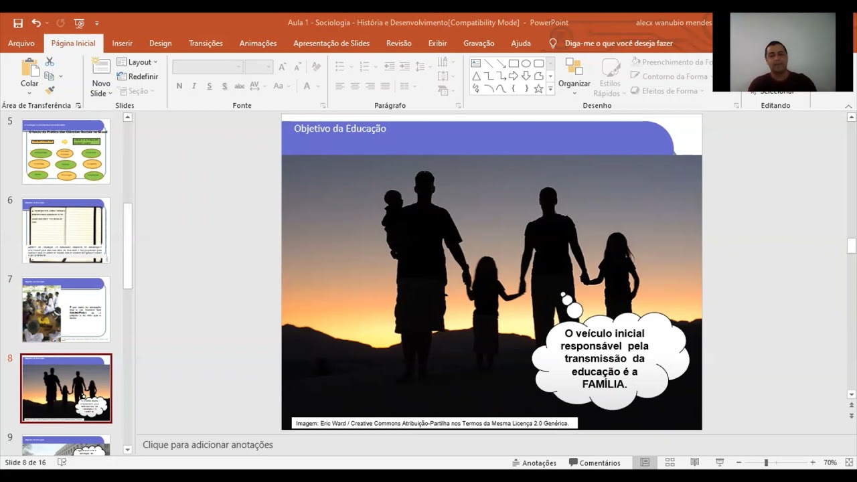Decrease the font size
The width and height of the screenshot is (857, 482).
click(297, 67)
